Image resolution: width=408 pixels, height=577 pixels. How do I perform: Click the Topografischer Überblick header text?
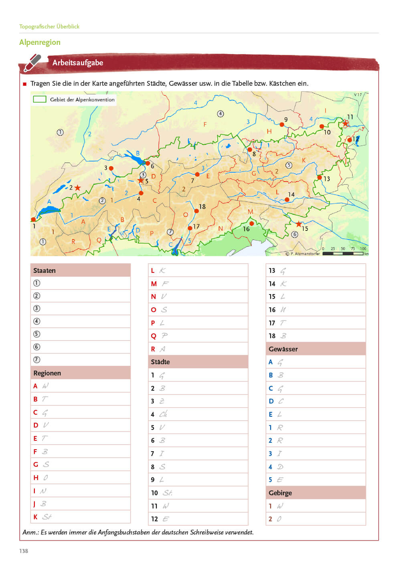[49, 26]
